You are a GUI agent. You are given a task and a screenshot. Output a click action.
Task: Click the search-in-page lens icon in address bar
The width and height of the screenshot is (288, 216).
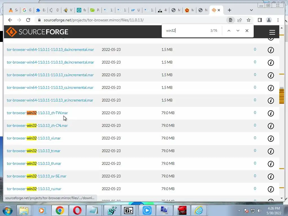(x=231, y=20)
